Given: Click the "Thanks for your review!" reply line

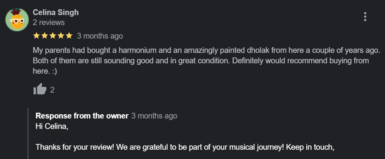Looking at the screenshot, I should pos(185,147).
